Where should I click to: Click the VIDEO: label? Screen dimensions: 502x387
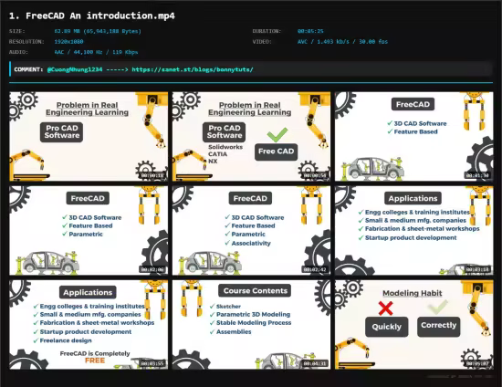[x=262, y=42]
